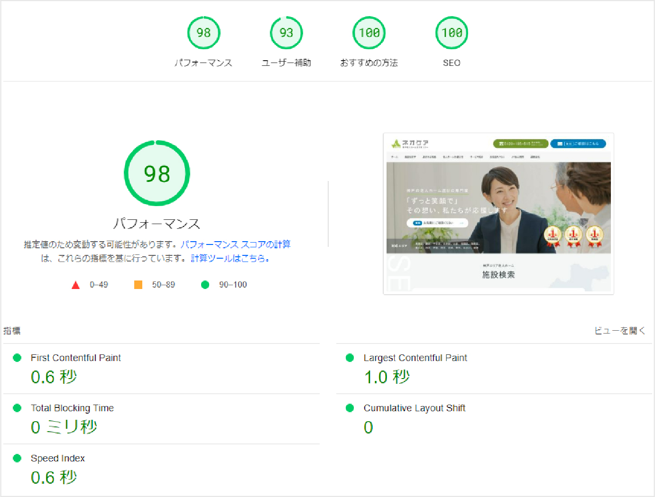Open the パフォーマンス category label at top
The image size is (655, 497).
(x=203, y=63)
